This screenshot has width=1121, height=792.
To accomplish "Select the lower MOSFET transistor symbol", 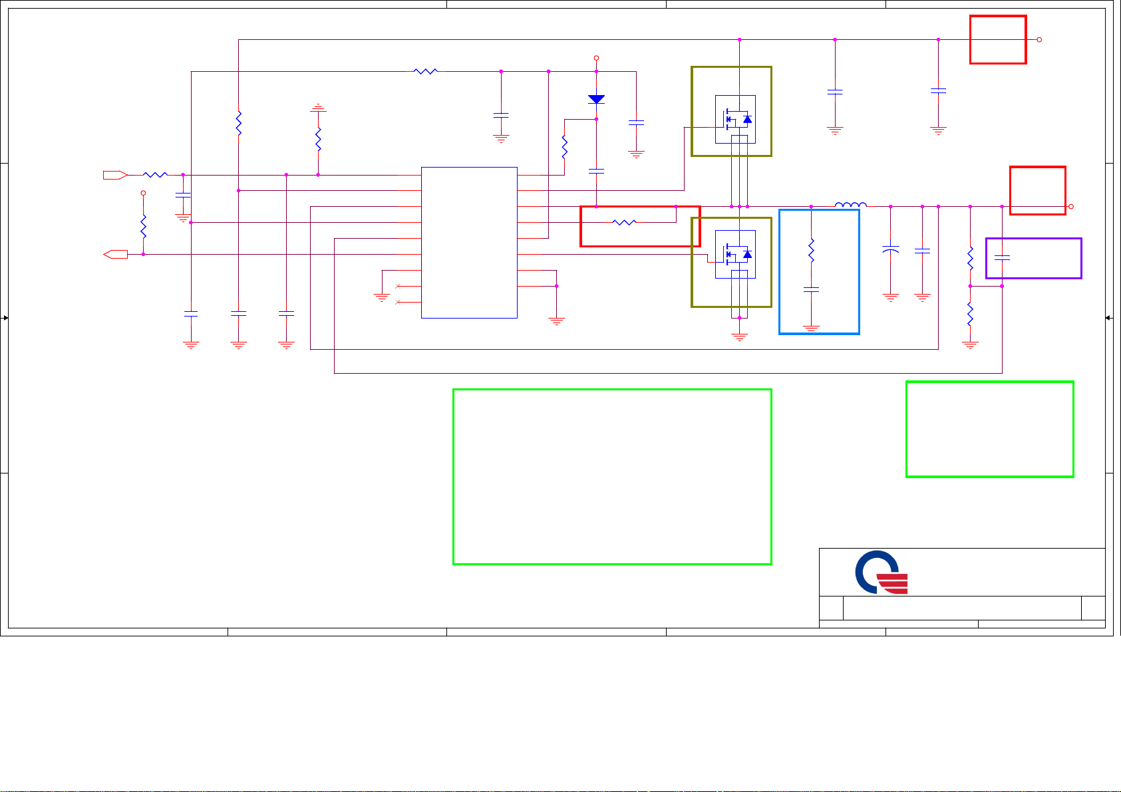I will pos(735,254).
